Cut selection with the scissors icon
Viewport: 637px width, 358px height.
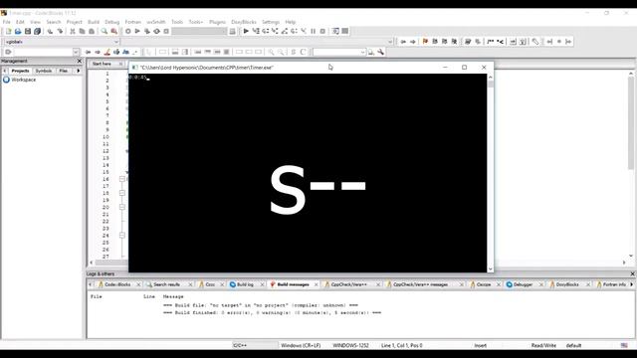click(x=73, y=31)
